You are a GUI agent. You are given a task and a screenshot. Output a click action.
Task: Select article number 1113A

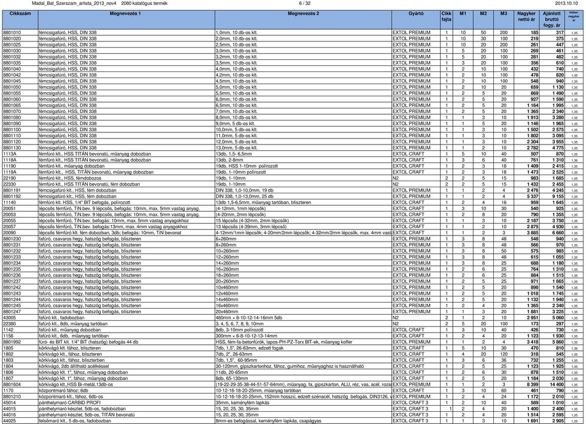[x=10, y=154]
